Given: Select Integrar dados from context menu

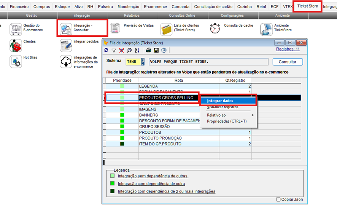Looking at the screenshot, I should [220, 101].
